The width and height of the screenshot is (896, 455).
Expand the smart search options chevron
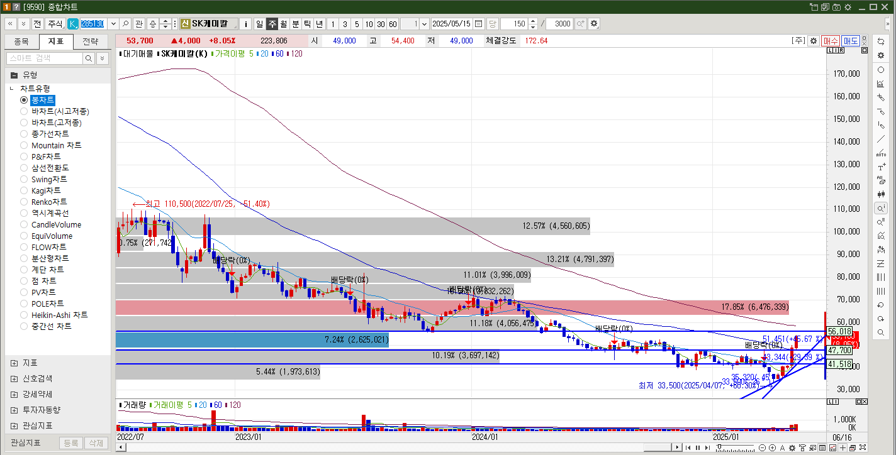103,58
